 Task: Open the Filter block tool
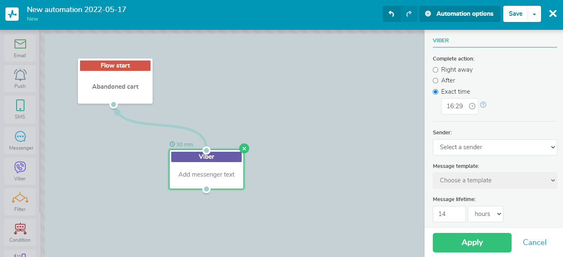(x=19, y=201)
